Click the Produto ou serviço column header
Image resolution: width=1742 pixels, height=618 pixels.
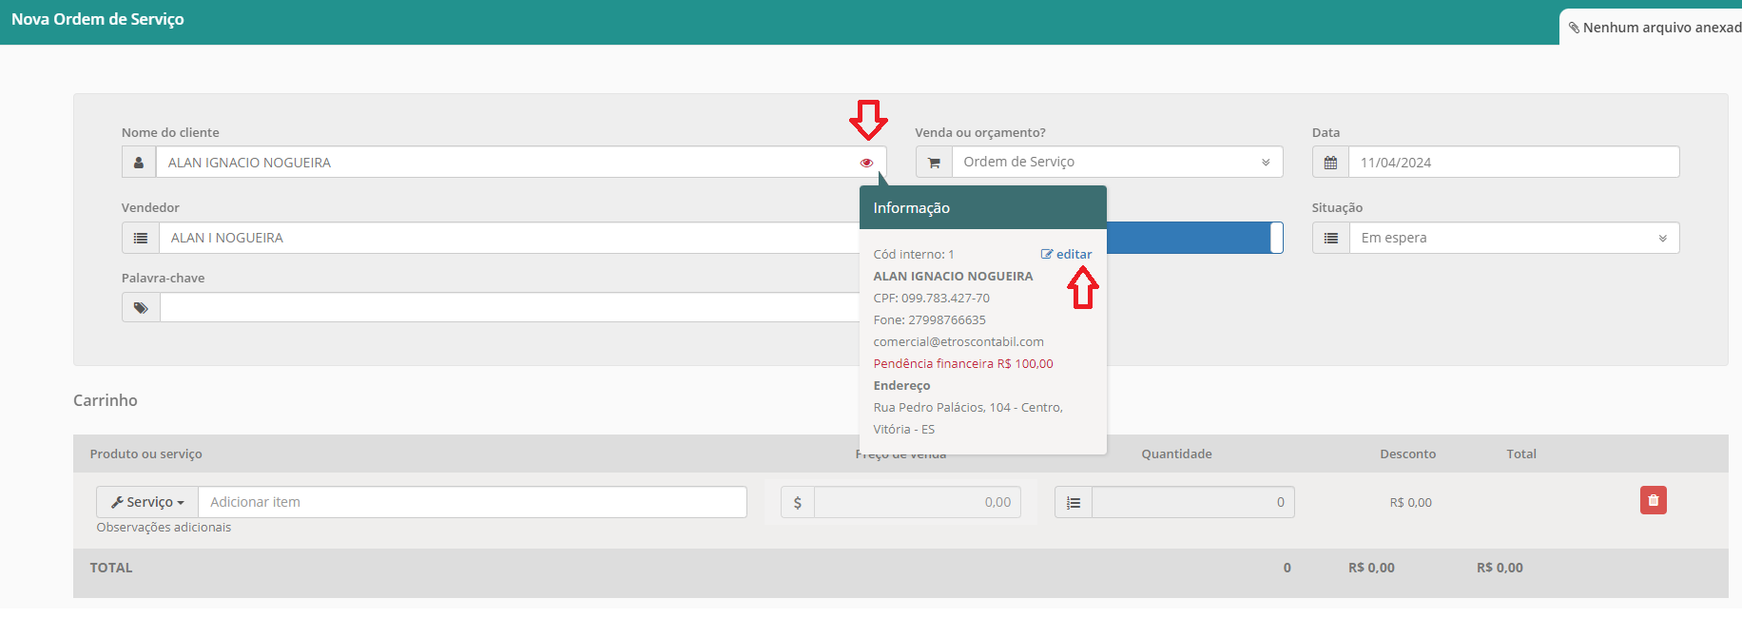pos(146,454)
